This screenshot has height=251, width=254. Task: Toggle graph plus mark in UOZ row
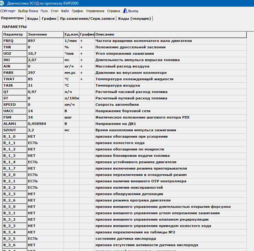(81, 53)
